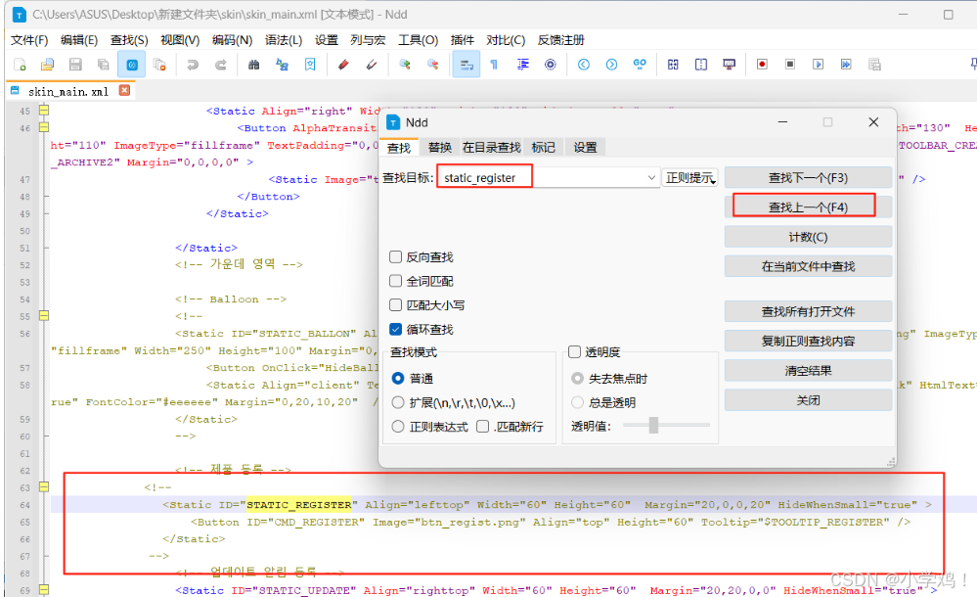977x597 pixels.
Task: Select the 普通 search mode radio
Action: (x=397, y=378)
